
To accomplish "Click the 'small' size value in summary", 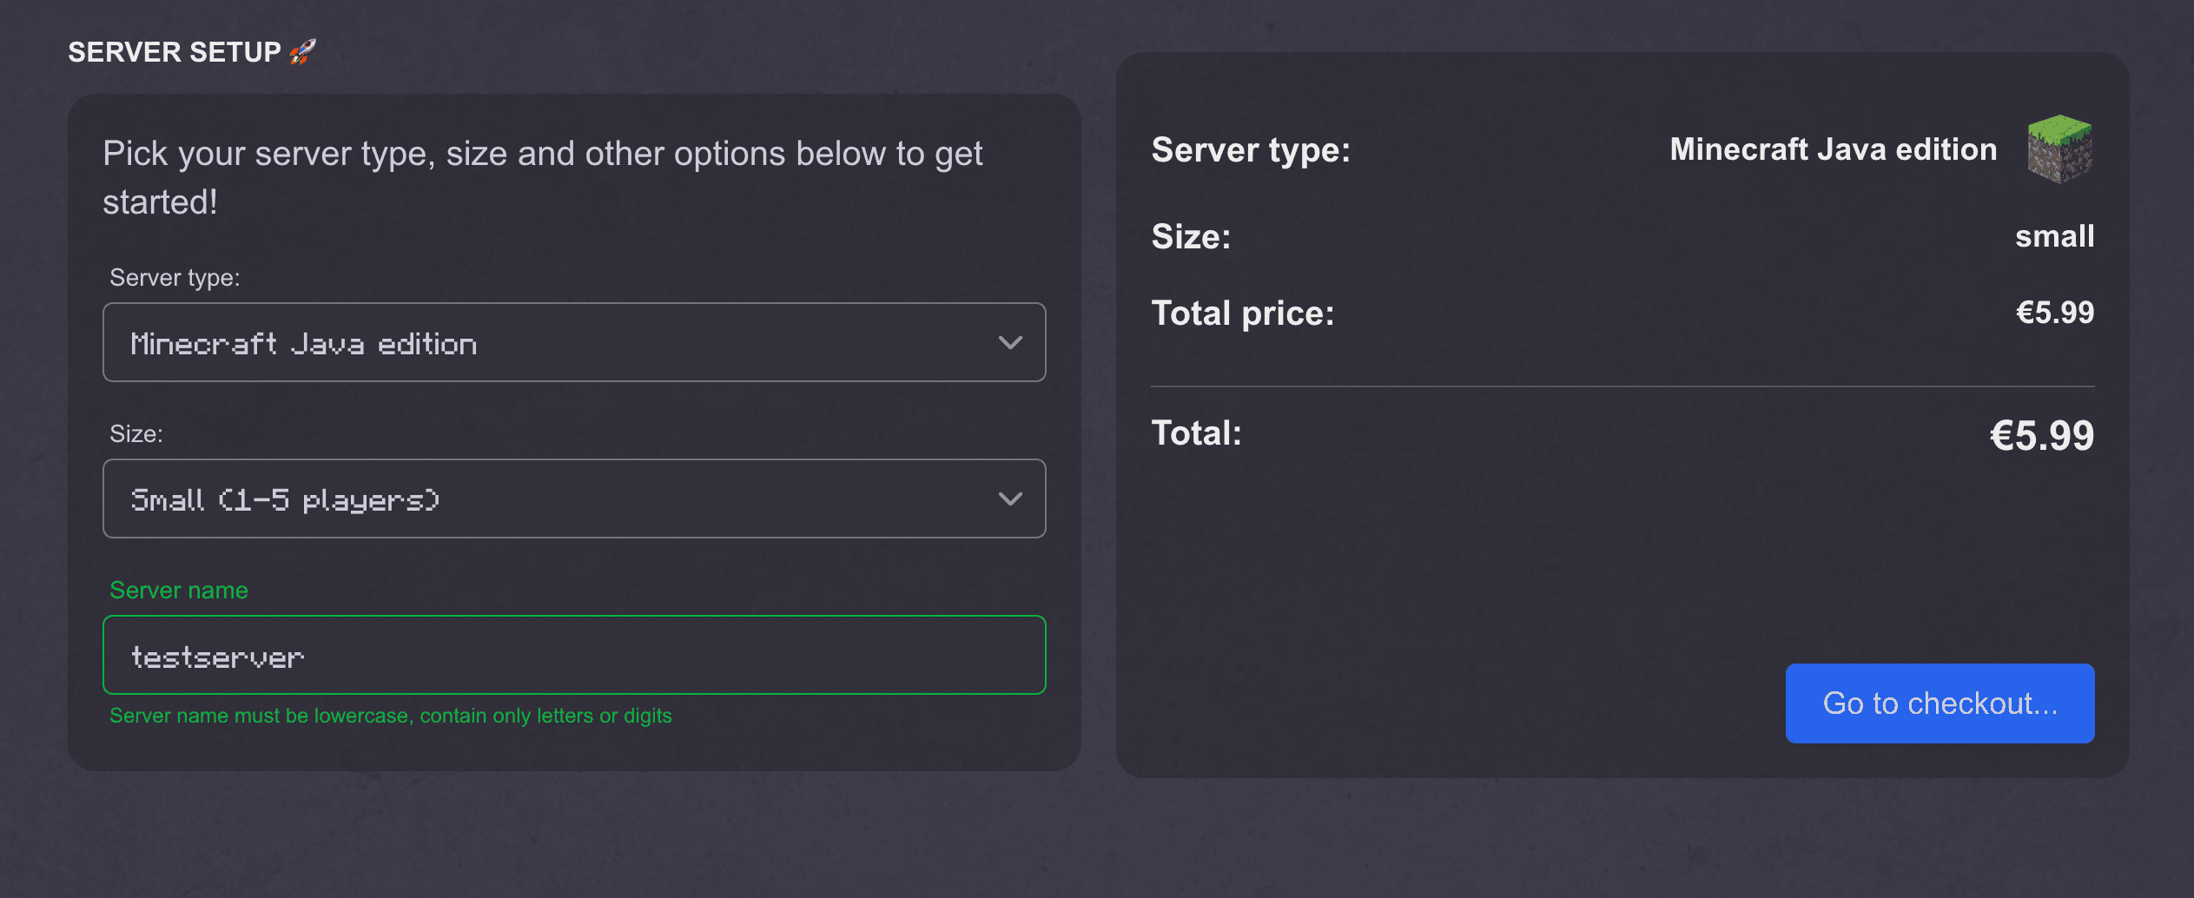I will (2054, 236).
